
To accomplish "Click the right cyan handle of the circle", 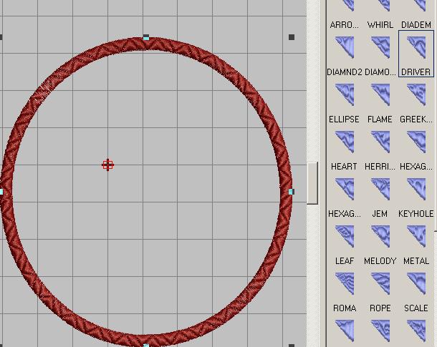I will [x=291, y=192].
